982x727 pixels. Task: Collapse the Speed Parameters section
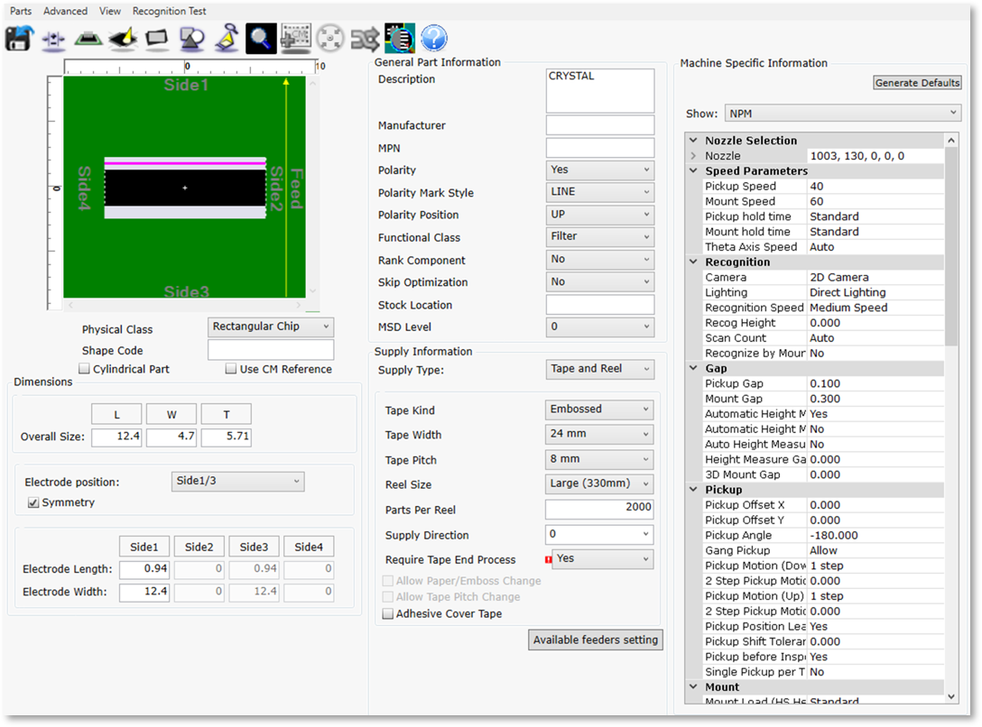693,170
